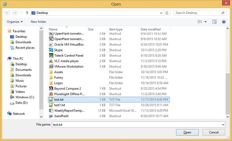
Task: Select VMware Workstation shortcut icon
Action: point(51,67)
